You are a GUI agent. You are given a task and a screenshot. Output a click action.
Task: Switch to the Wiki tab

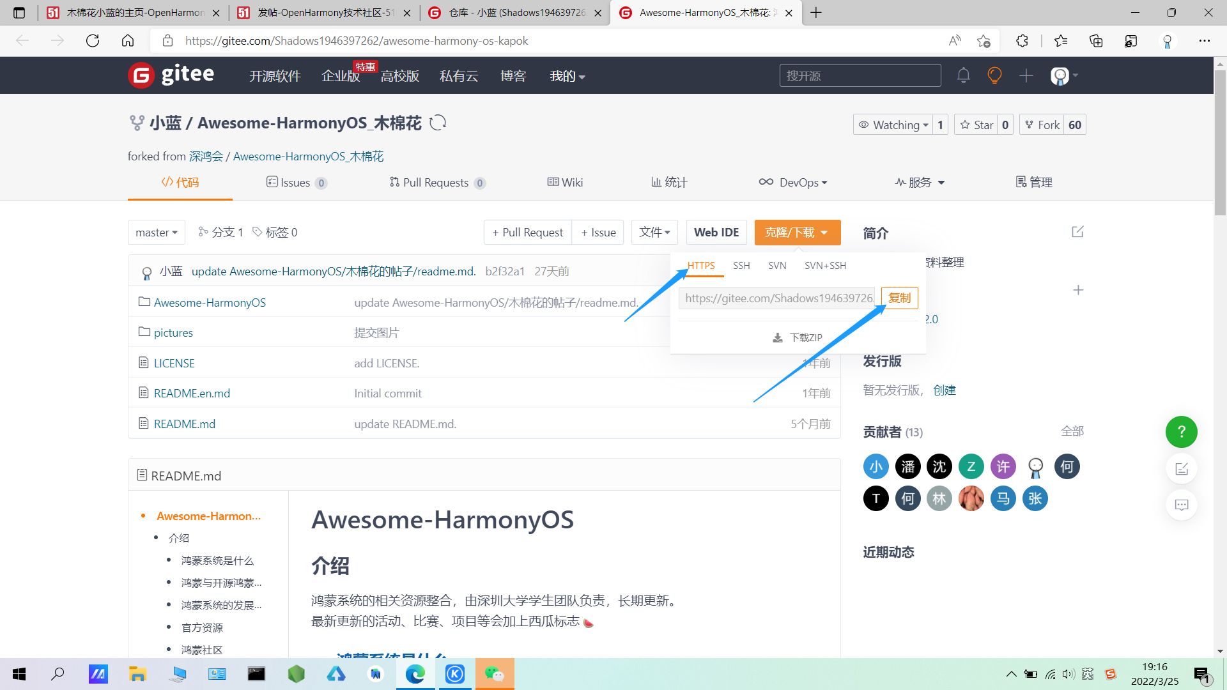565,183
